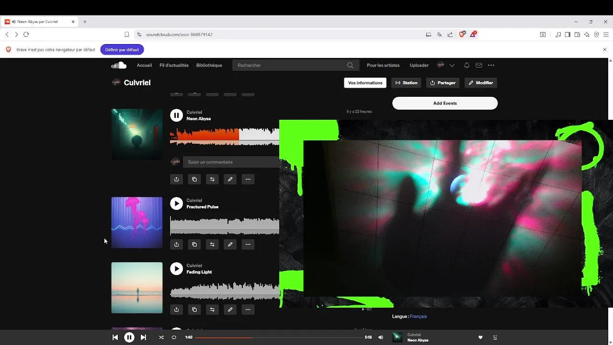Edit the Fractured Pulse track
This screenshot has width=613, height=345.
[230, 244]
